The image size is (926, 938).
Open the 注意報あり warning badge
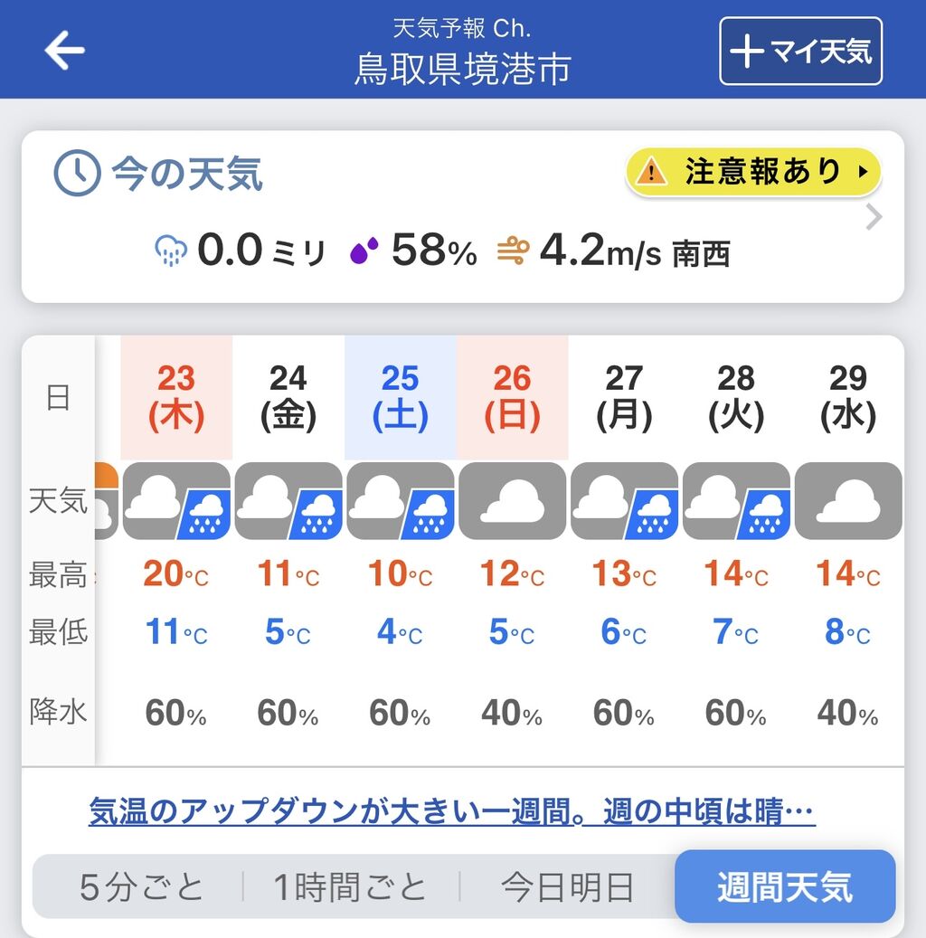pos(753,172)
